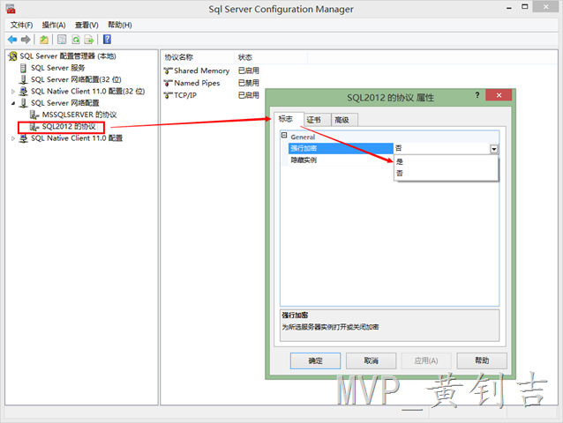Select SQL Server 服务 tree item
563x423 pixels.
click(58, 68)
